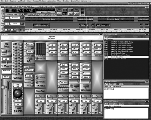Open the Key Self selector

pyautogui.click(x=64, y=65)
